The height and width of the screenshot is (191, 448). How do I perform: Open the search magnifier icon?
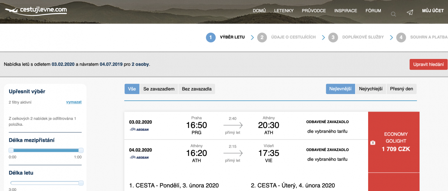tap(393, 14)
